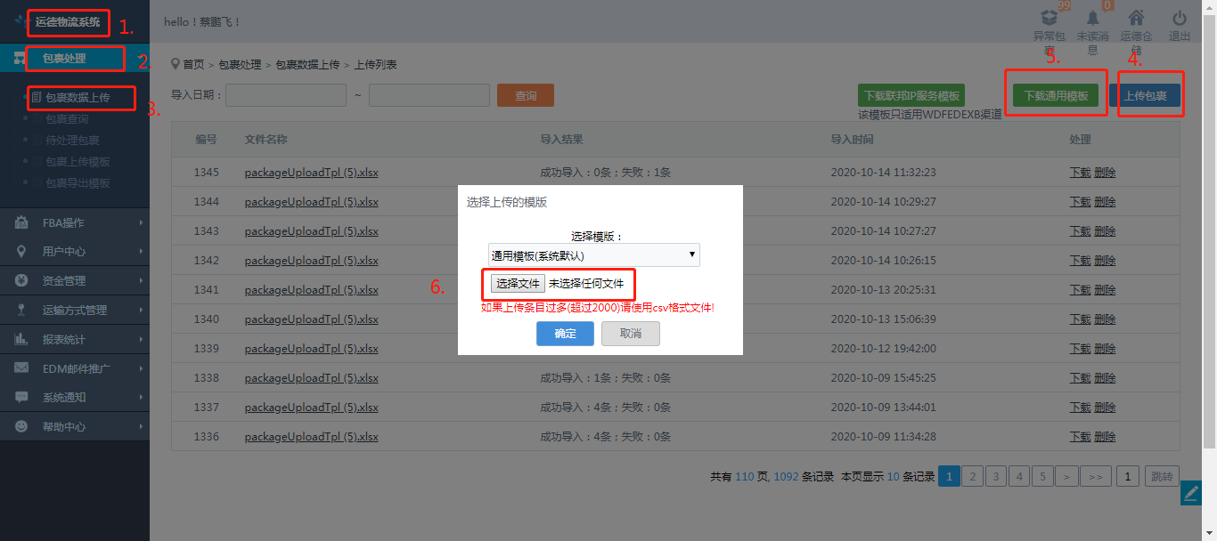Click the 未读消息 bell icon
The height and width of the screenshot is (541, 1217).
(x=1092, y=18)
